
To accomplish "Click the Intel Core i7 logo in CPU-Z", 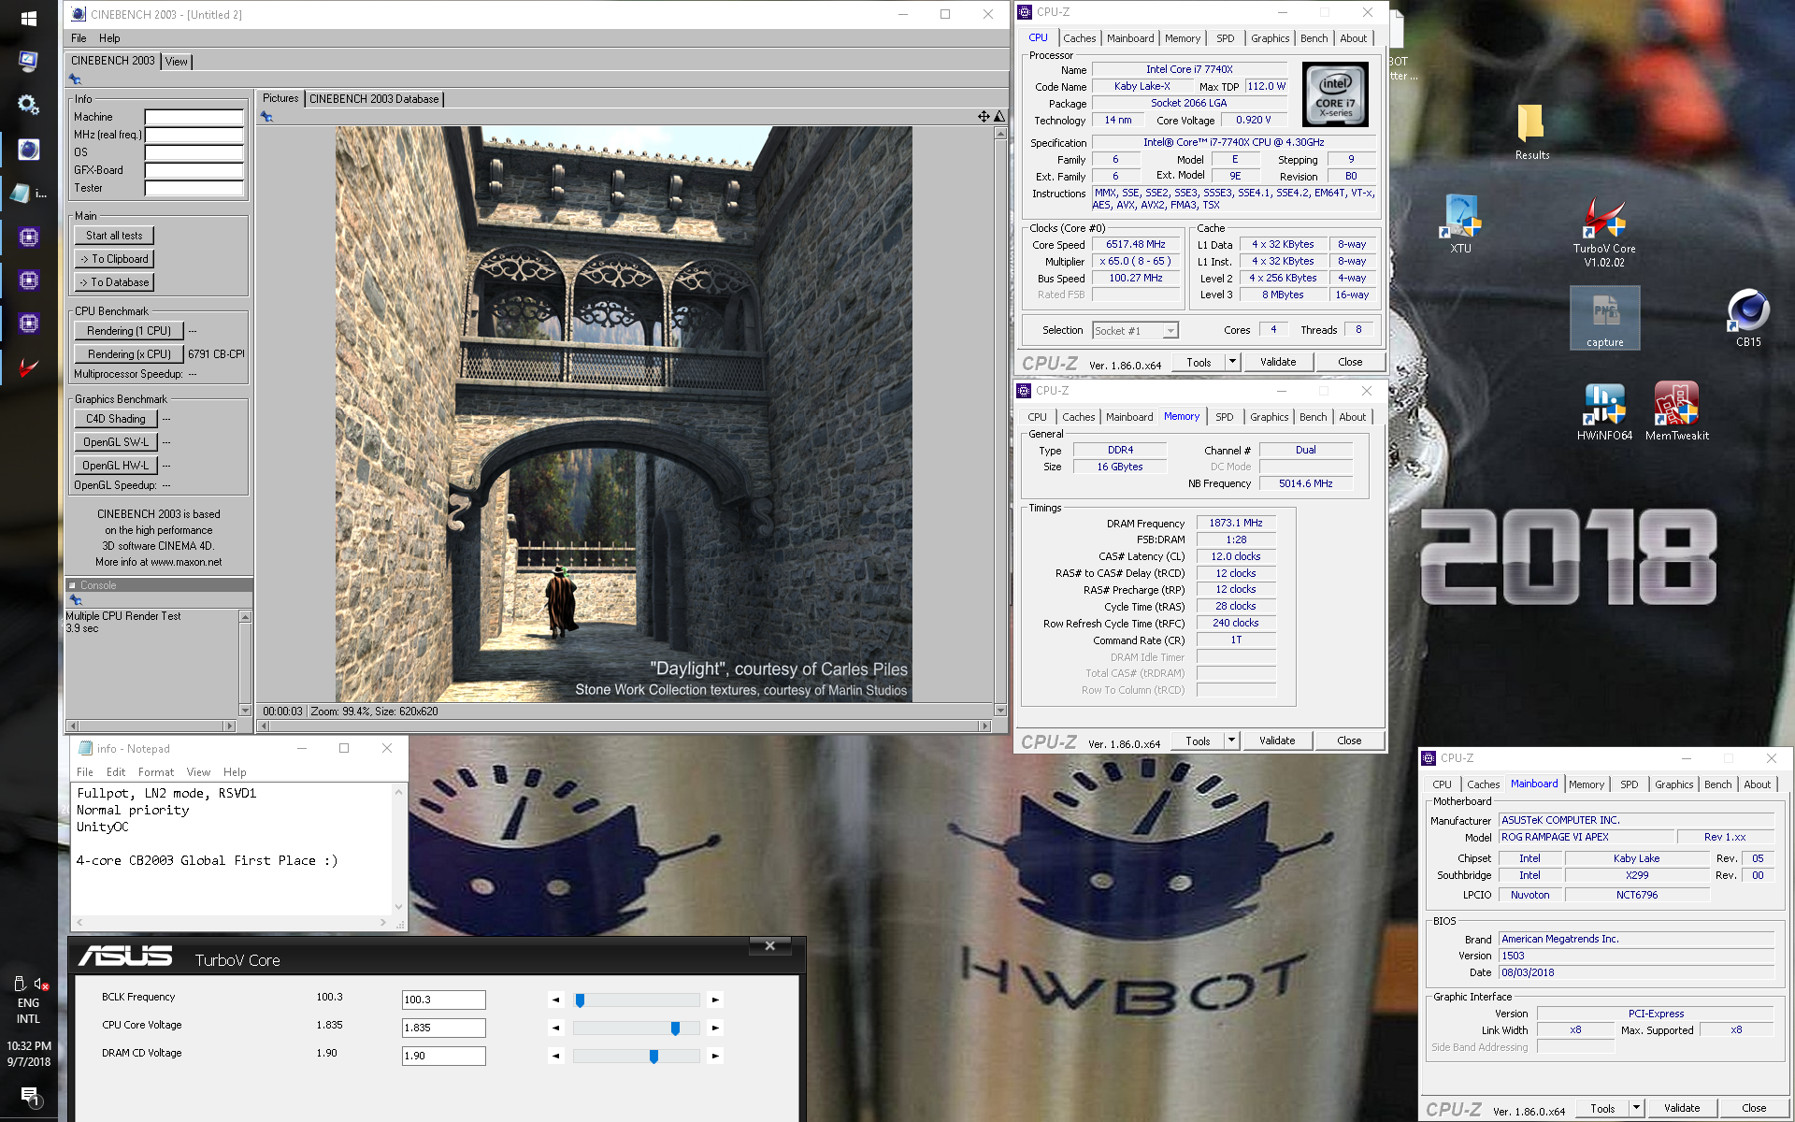I will (x=1335, y=94).
